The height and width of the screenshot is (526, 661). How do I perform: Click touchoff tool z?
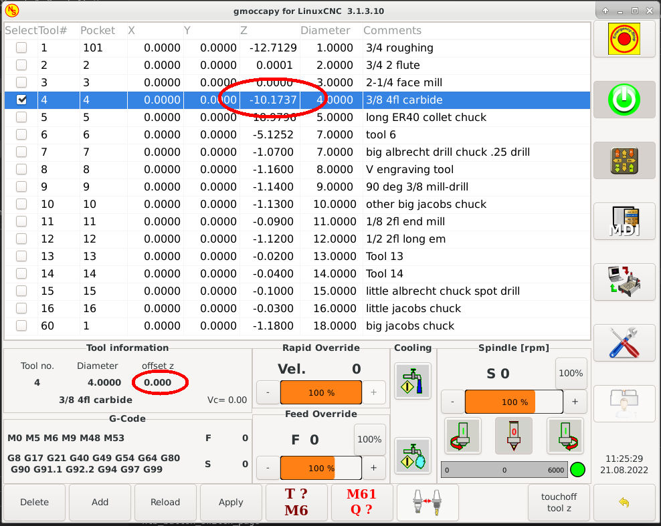(x=559, y=502)
